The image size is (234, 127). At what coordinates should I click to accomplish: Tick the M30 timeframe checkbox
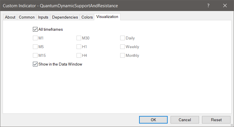79,38
